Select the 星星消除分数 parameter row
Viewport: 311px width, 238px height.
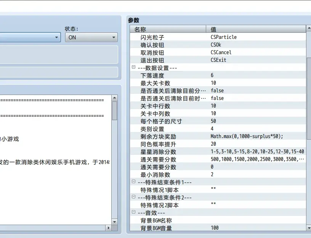click(218, 151)
